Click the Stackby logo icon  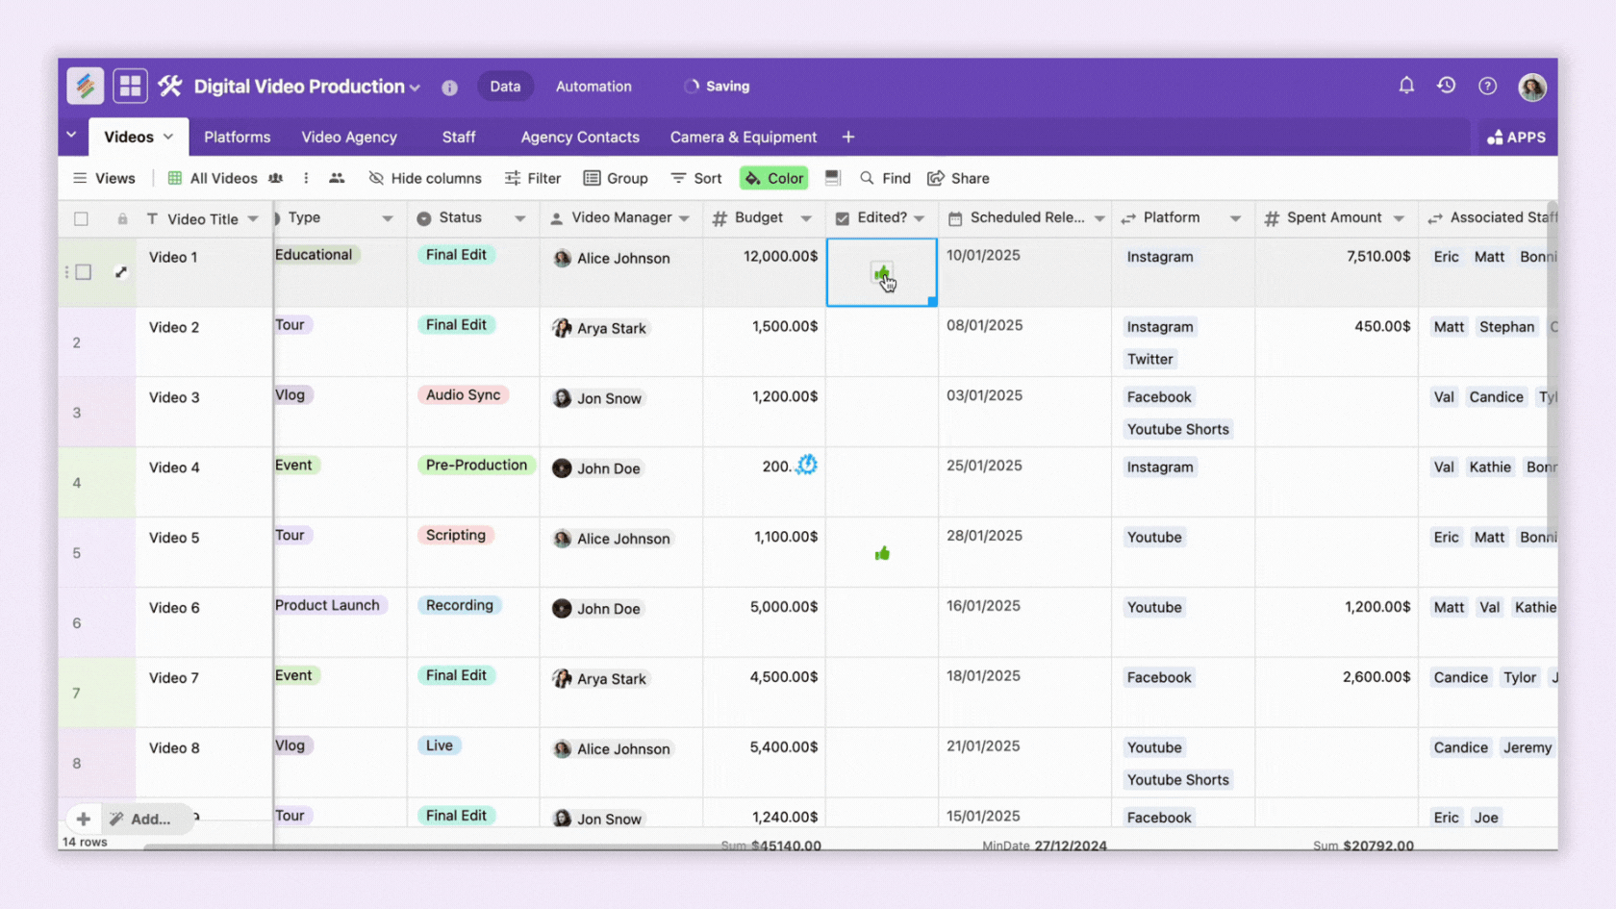click(x=86, y=87)
